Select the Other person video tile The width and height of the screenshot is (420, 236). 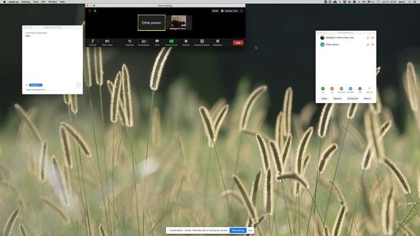pyautogui.click(x=152, y=23)
